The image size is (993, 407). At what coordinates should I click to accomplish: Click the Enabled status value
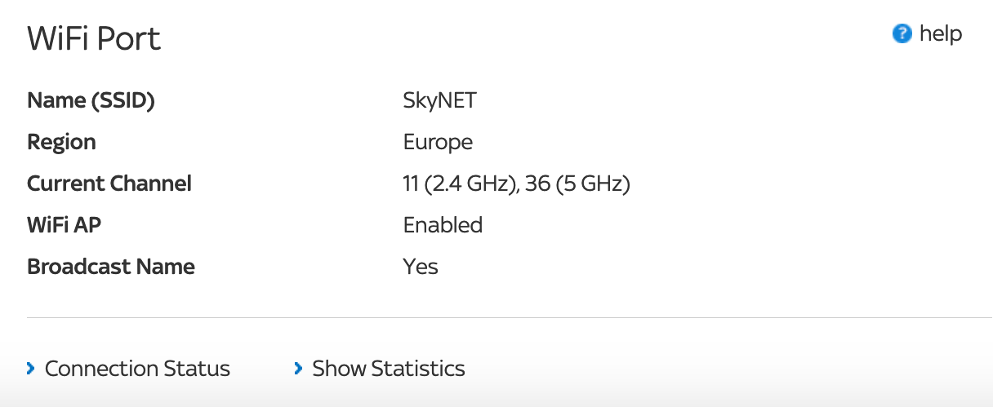[443, 225]
